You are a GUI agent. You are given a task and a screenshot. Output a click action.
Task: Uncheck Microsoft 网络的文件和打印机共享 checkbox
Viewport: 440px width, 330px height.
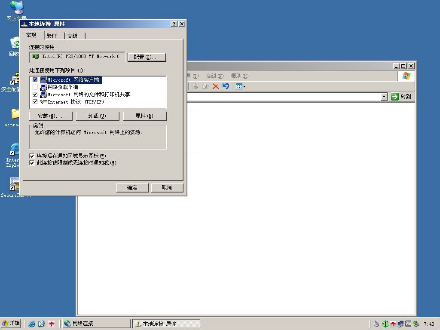point(35,94)
